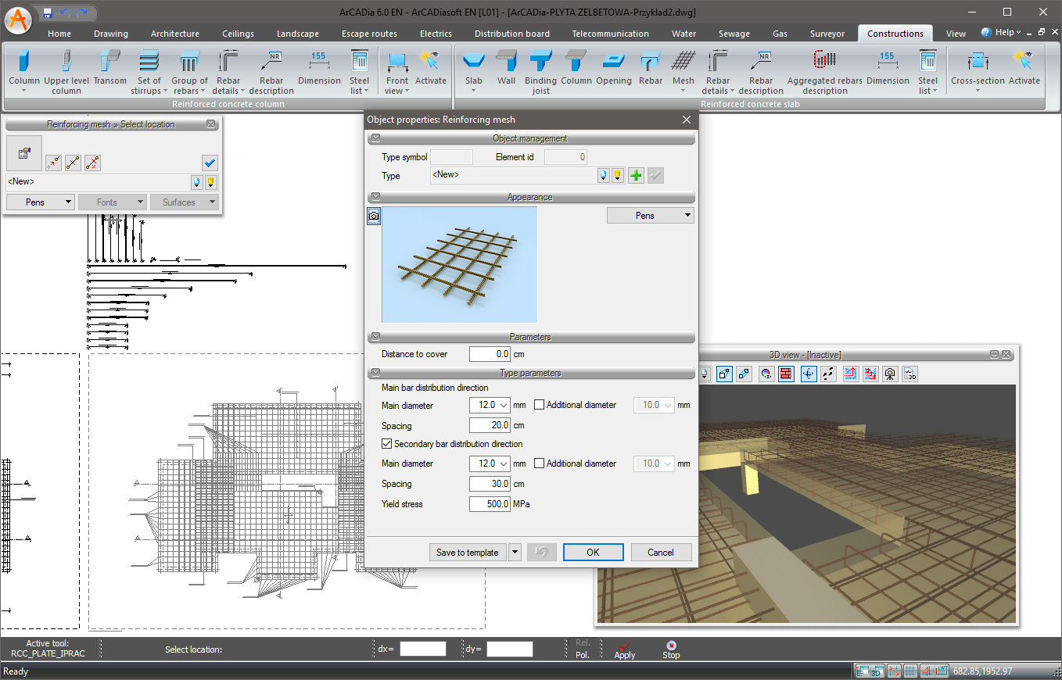Screen dimensions: 1062x680
Task: Enable Additional diameter for the main direction
Action: pyautogui.click(x=539, y=405)
